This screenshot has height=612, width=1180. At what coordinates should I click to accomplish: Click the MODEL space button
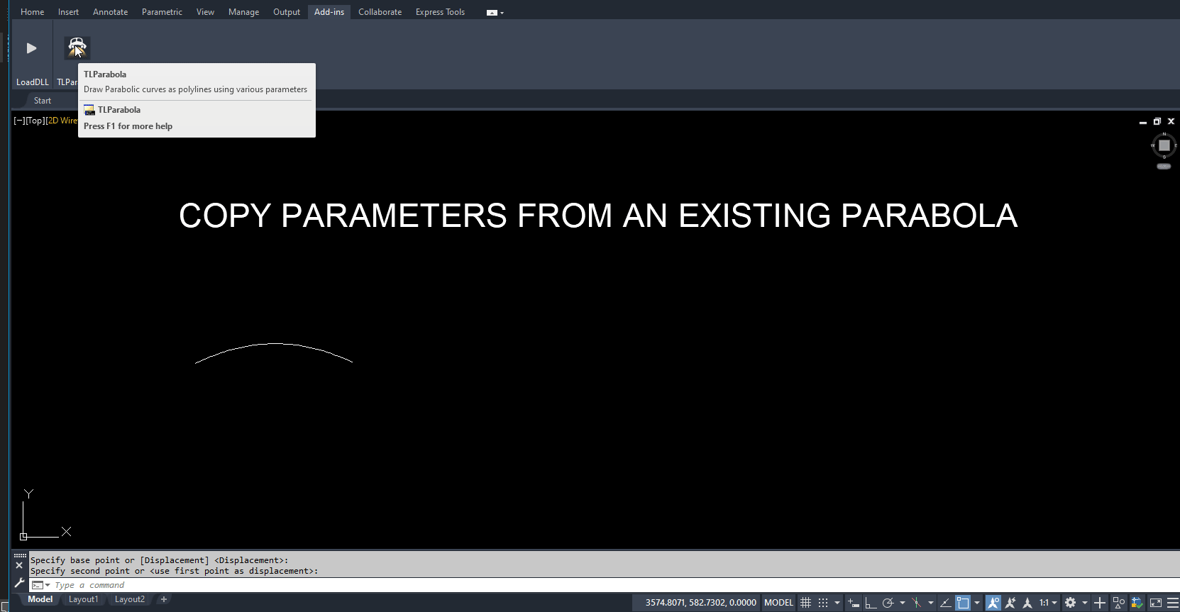pos(778,603)
